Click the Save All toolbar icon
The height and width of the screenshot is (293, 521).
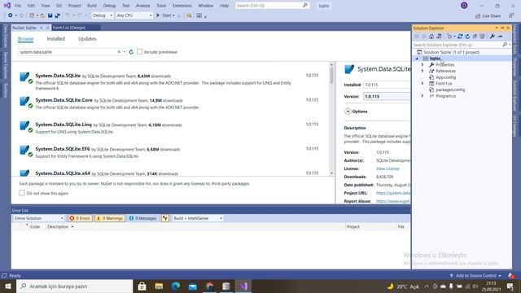pyautogui.click(x=58, y=15)
